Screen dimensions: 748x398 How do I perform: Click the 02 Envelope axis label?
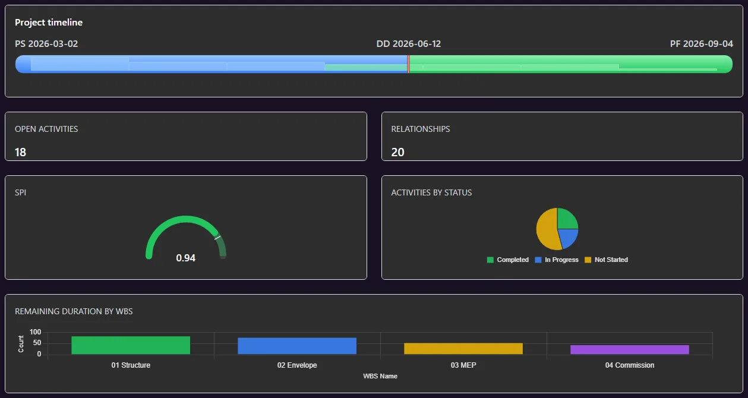[297, 365]
